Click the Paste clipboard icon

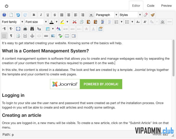pos(89,22)
